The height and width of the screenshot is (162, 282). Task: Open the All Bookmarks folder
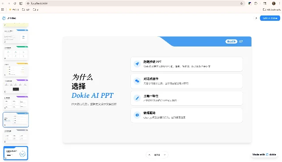point(272,10)
